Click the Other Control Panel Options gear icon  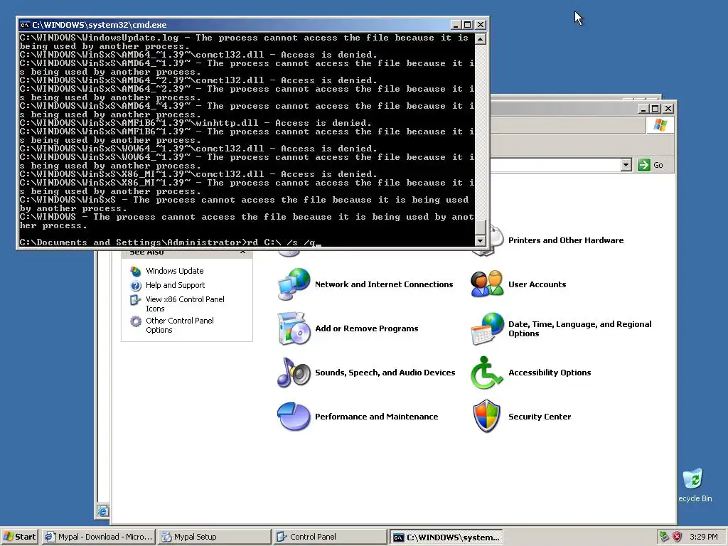click(136, 321)
